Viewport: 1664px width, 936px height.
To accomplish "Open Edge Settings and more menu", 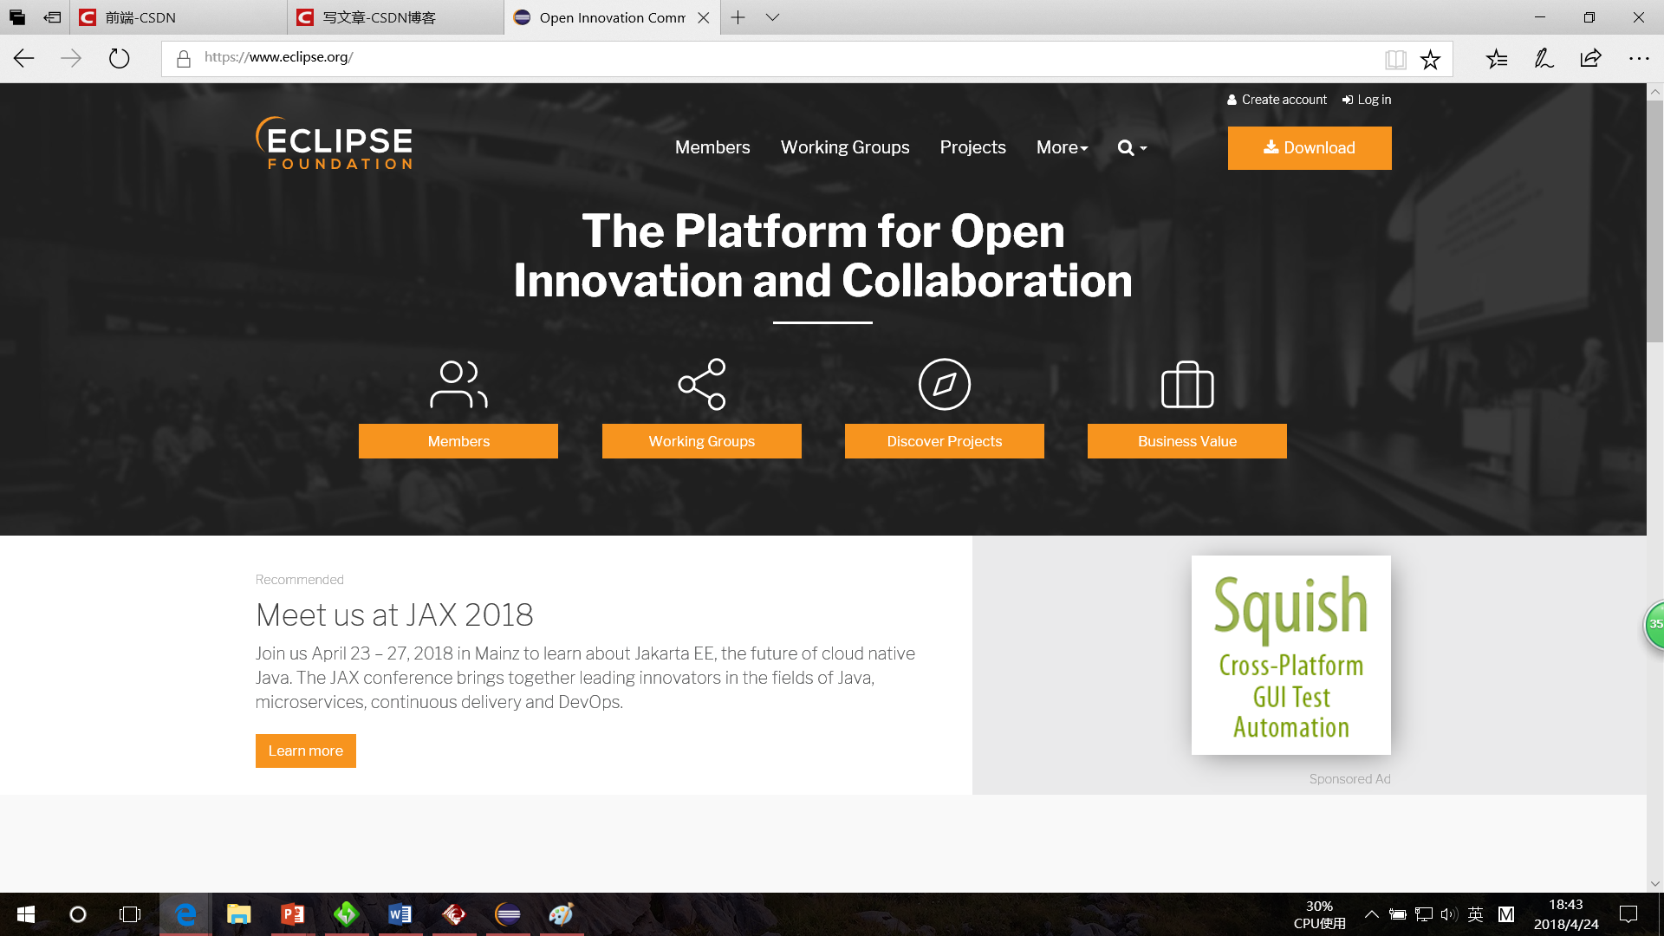I will click(1638, 58).
